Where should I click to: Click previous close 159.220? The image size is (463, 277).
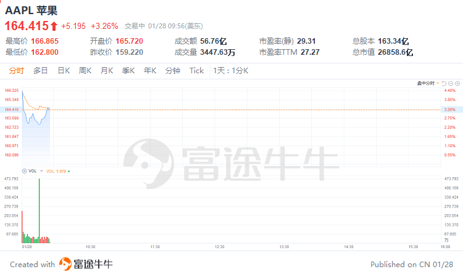click(130, 52)
